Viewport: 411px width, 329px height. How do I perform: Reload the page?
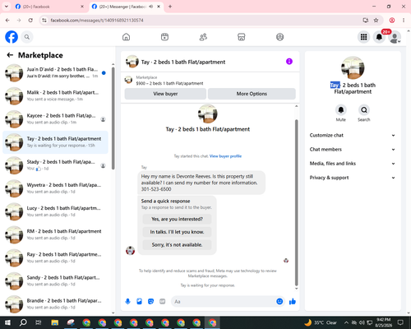pos(30,21)
